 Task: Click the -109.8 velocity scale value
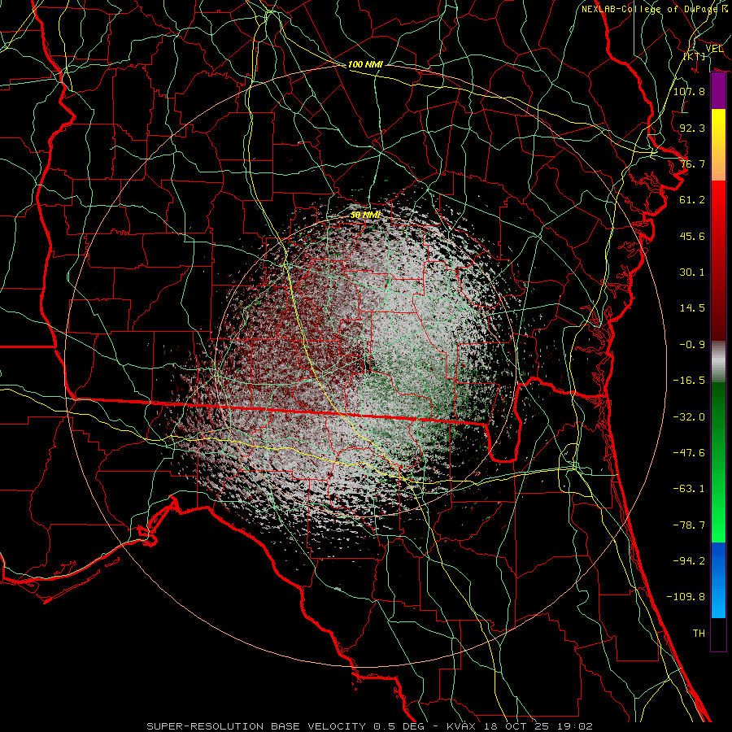pyautogui.click(x=686, y=597)
